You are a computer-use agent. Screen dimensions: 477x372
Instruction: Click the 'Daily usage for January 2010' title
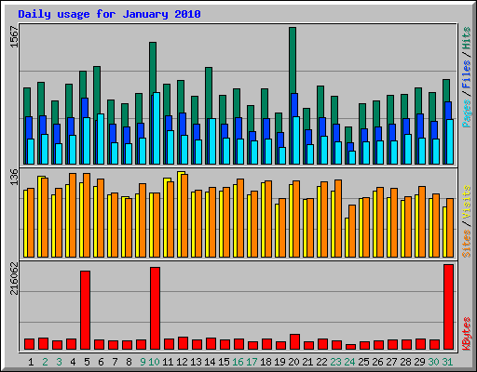(109, 14)
